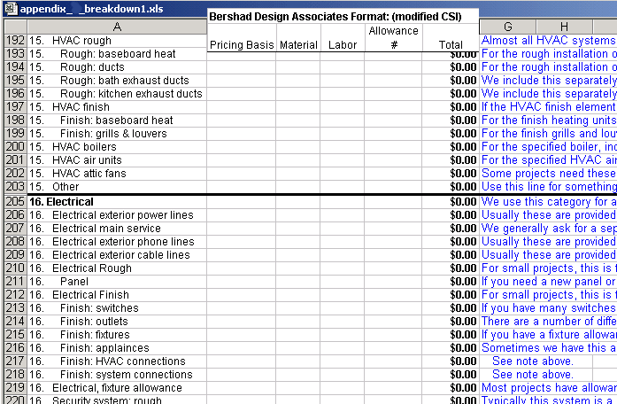
Task: Click the Pricing Basis column heading
Action: [242, 45]
